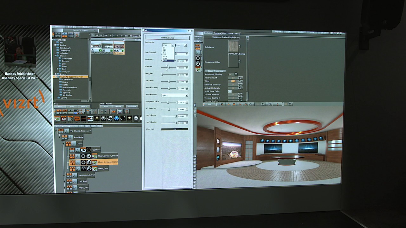Select the metal material icon
The image size is (406, 228).
coord(129,118)
